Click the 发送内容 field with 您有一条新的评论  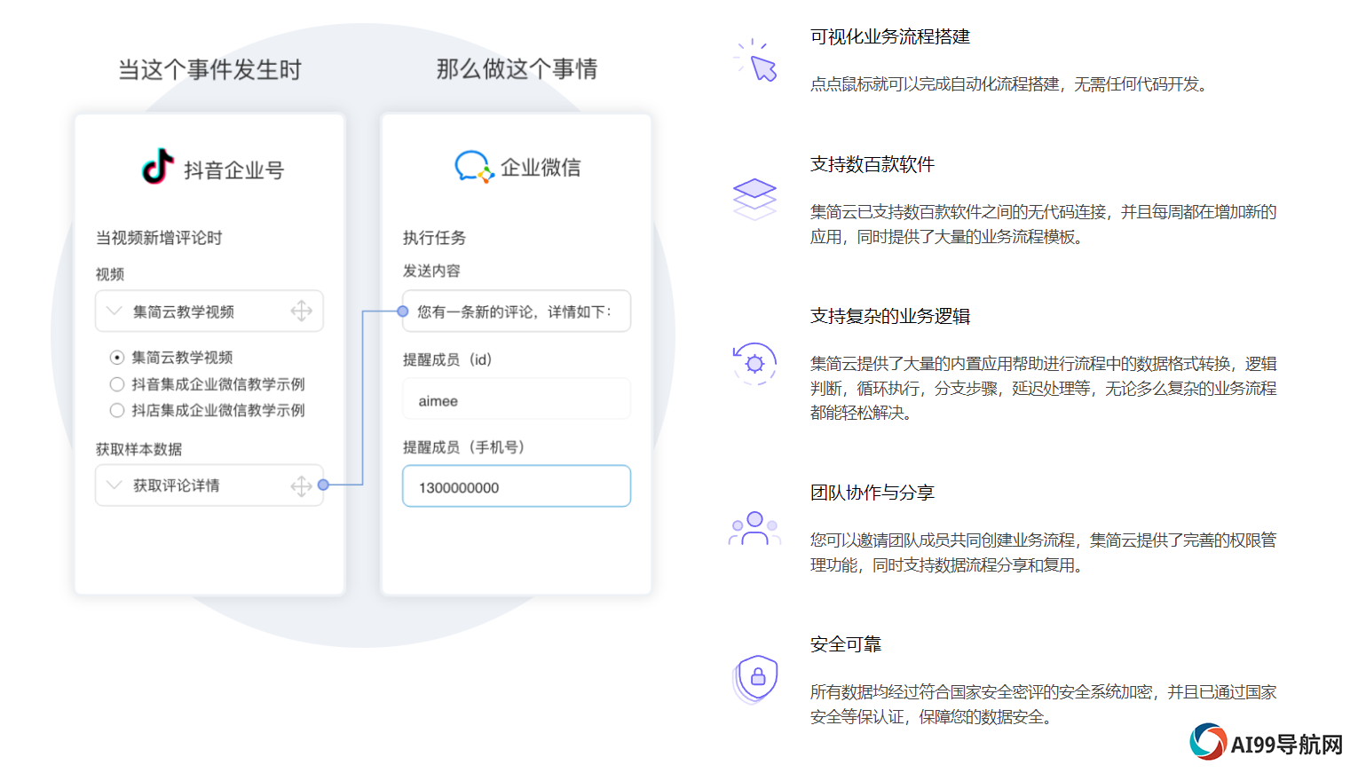tap(517, 312)
